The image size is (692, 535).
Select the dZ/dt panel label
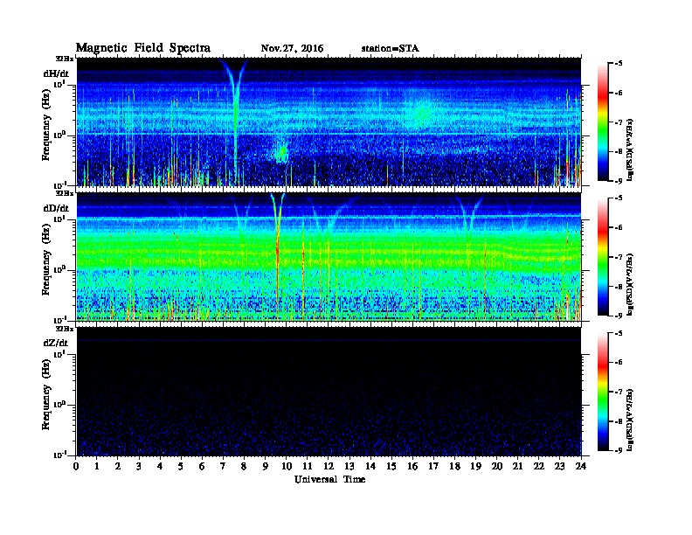[56, 343]
